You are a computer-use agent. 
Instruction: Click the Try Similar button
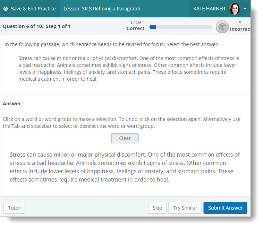coord(185,208)
